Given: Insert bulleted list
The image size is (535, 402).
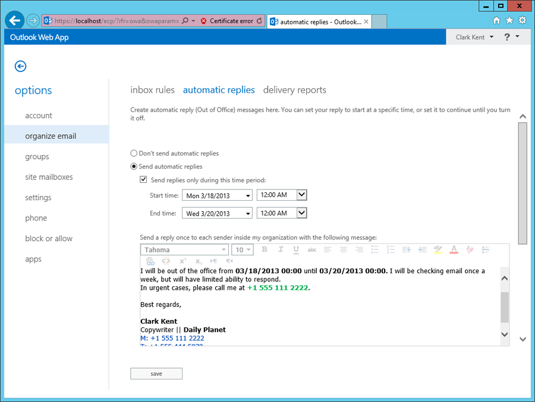Looking at the screenshot, I should click(x=374, y=249).
